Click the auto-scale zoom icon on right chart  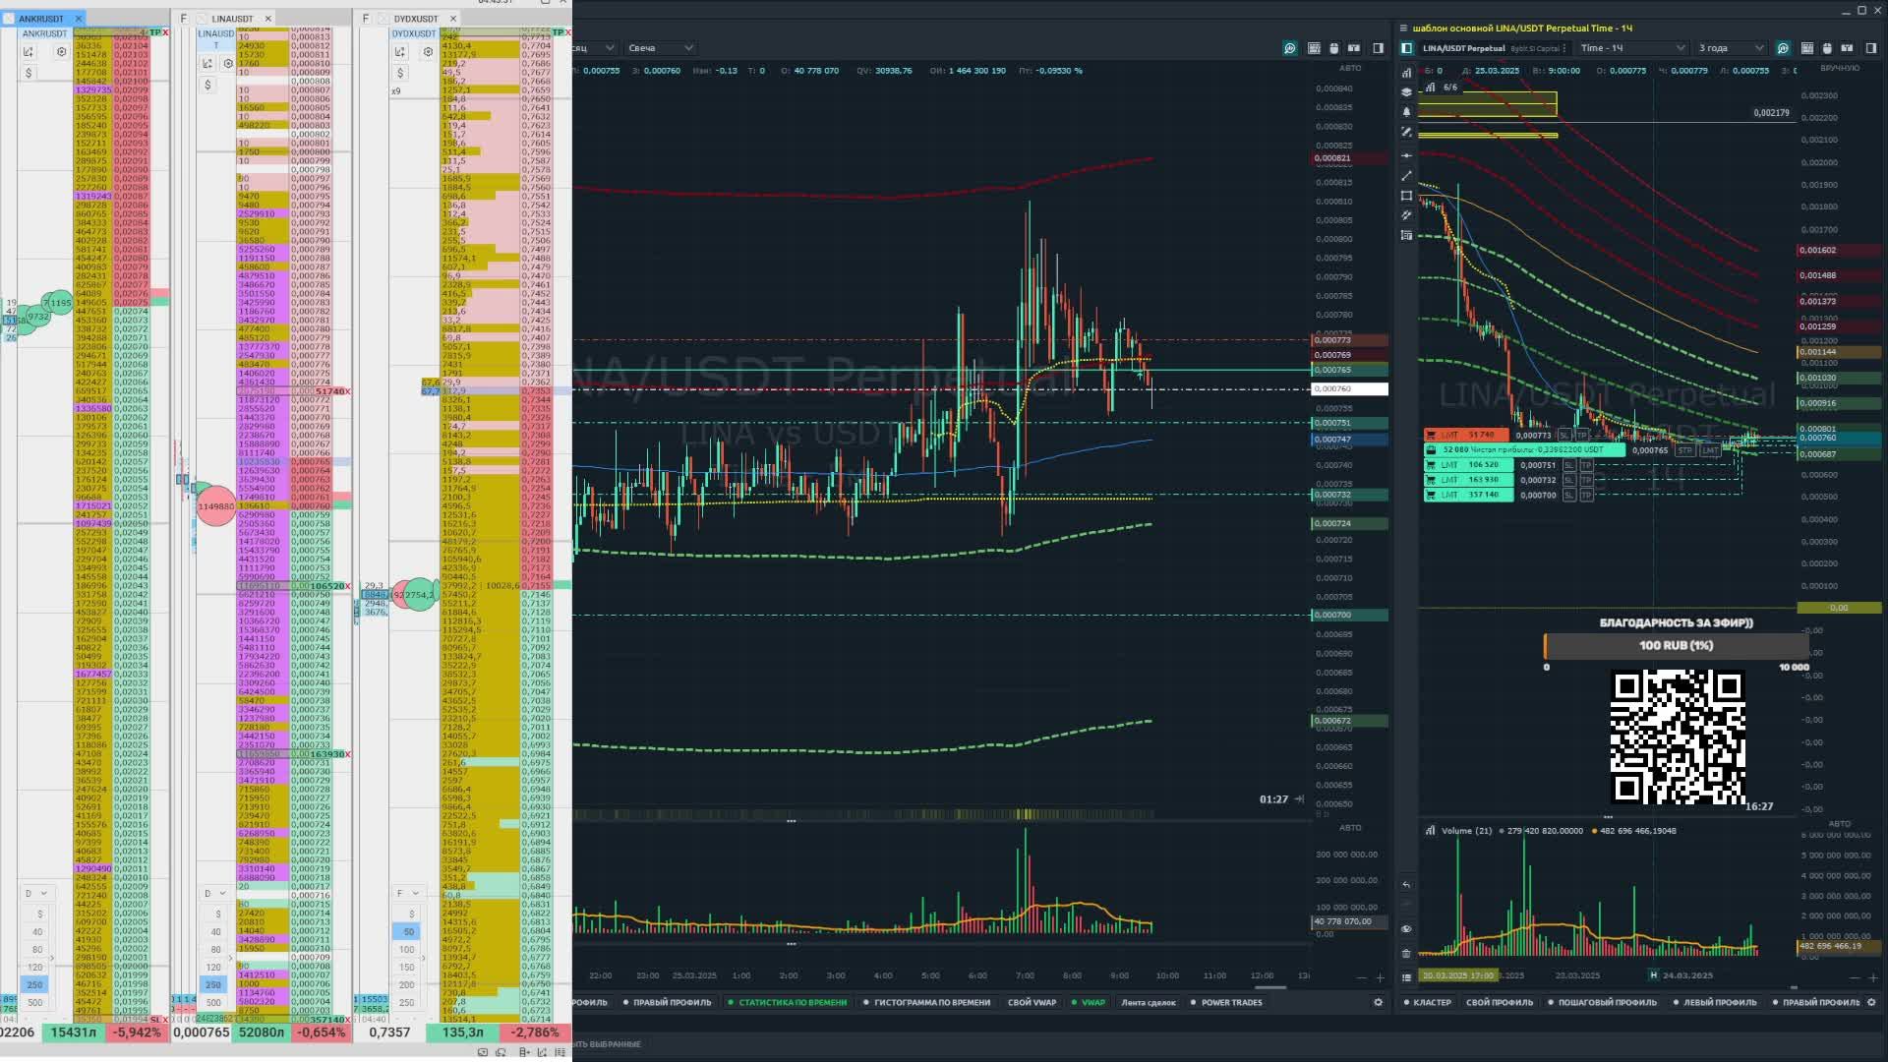[x=1783, y=48]
